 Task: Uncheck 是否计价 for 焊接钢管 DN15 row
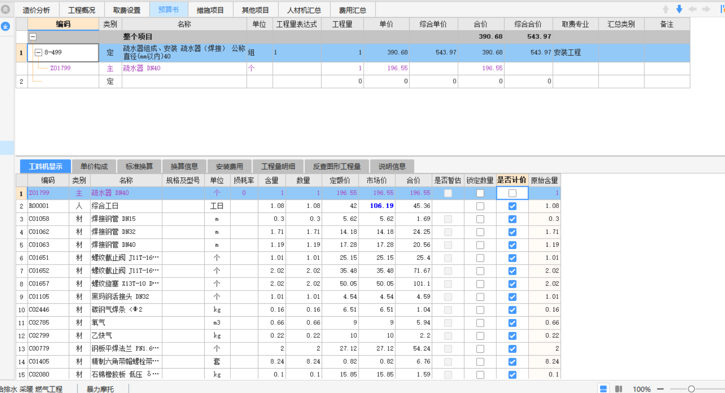click(x=512, y=219)
